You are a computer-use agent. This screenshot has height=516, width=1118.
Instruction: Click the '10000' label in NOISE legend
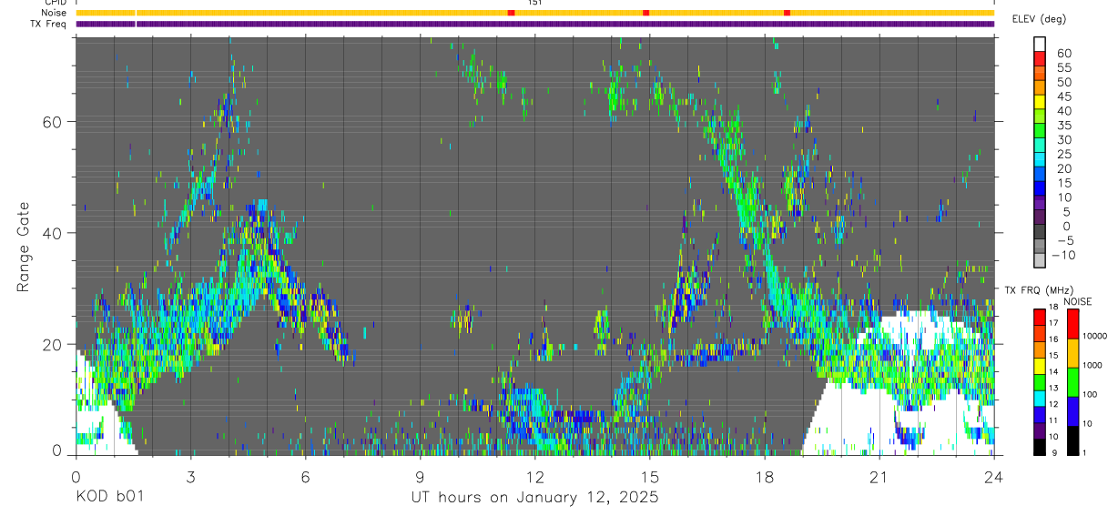point(1095,337)
